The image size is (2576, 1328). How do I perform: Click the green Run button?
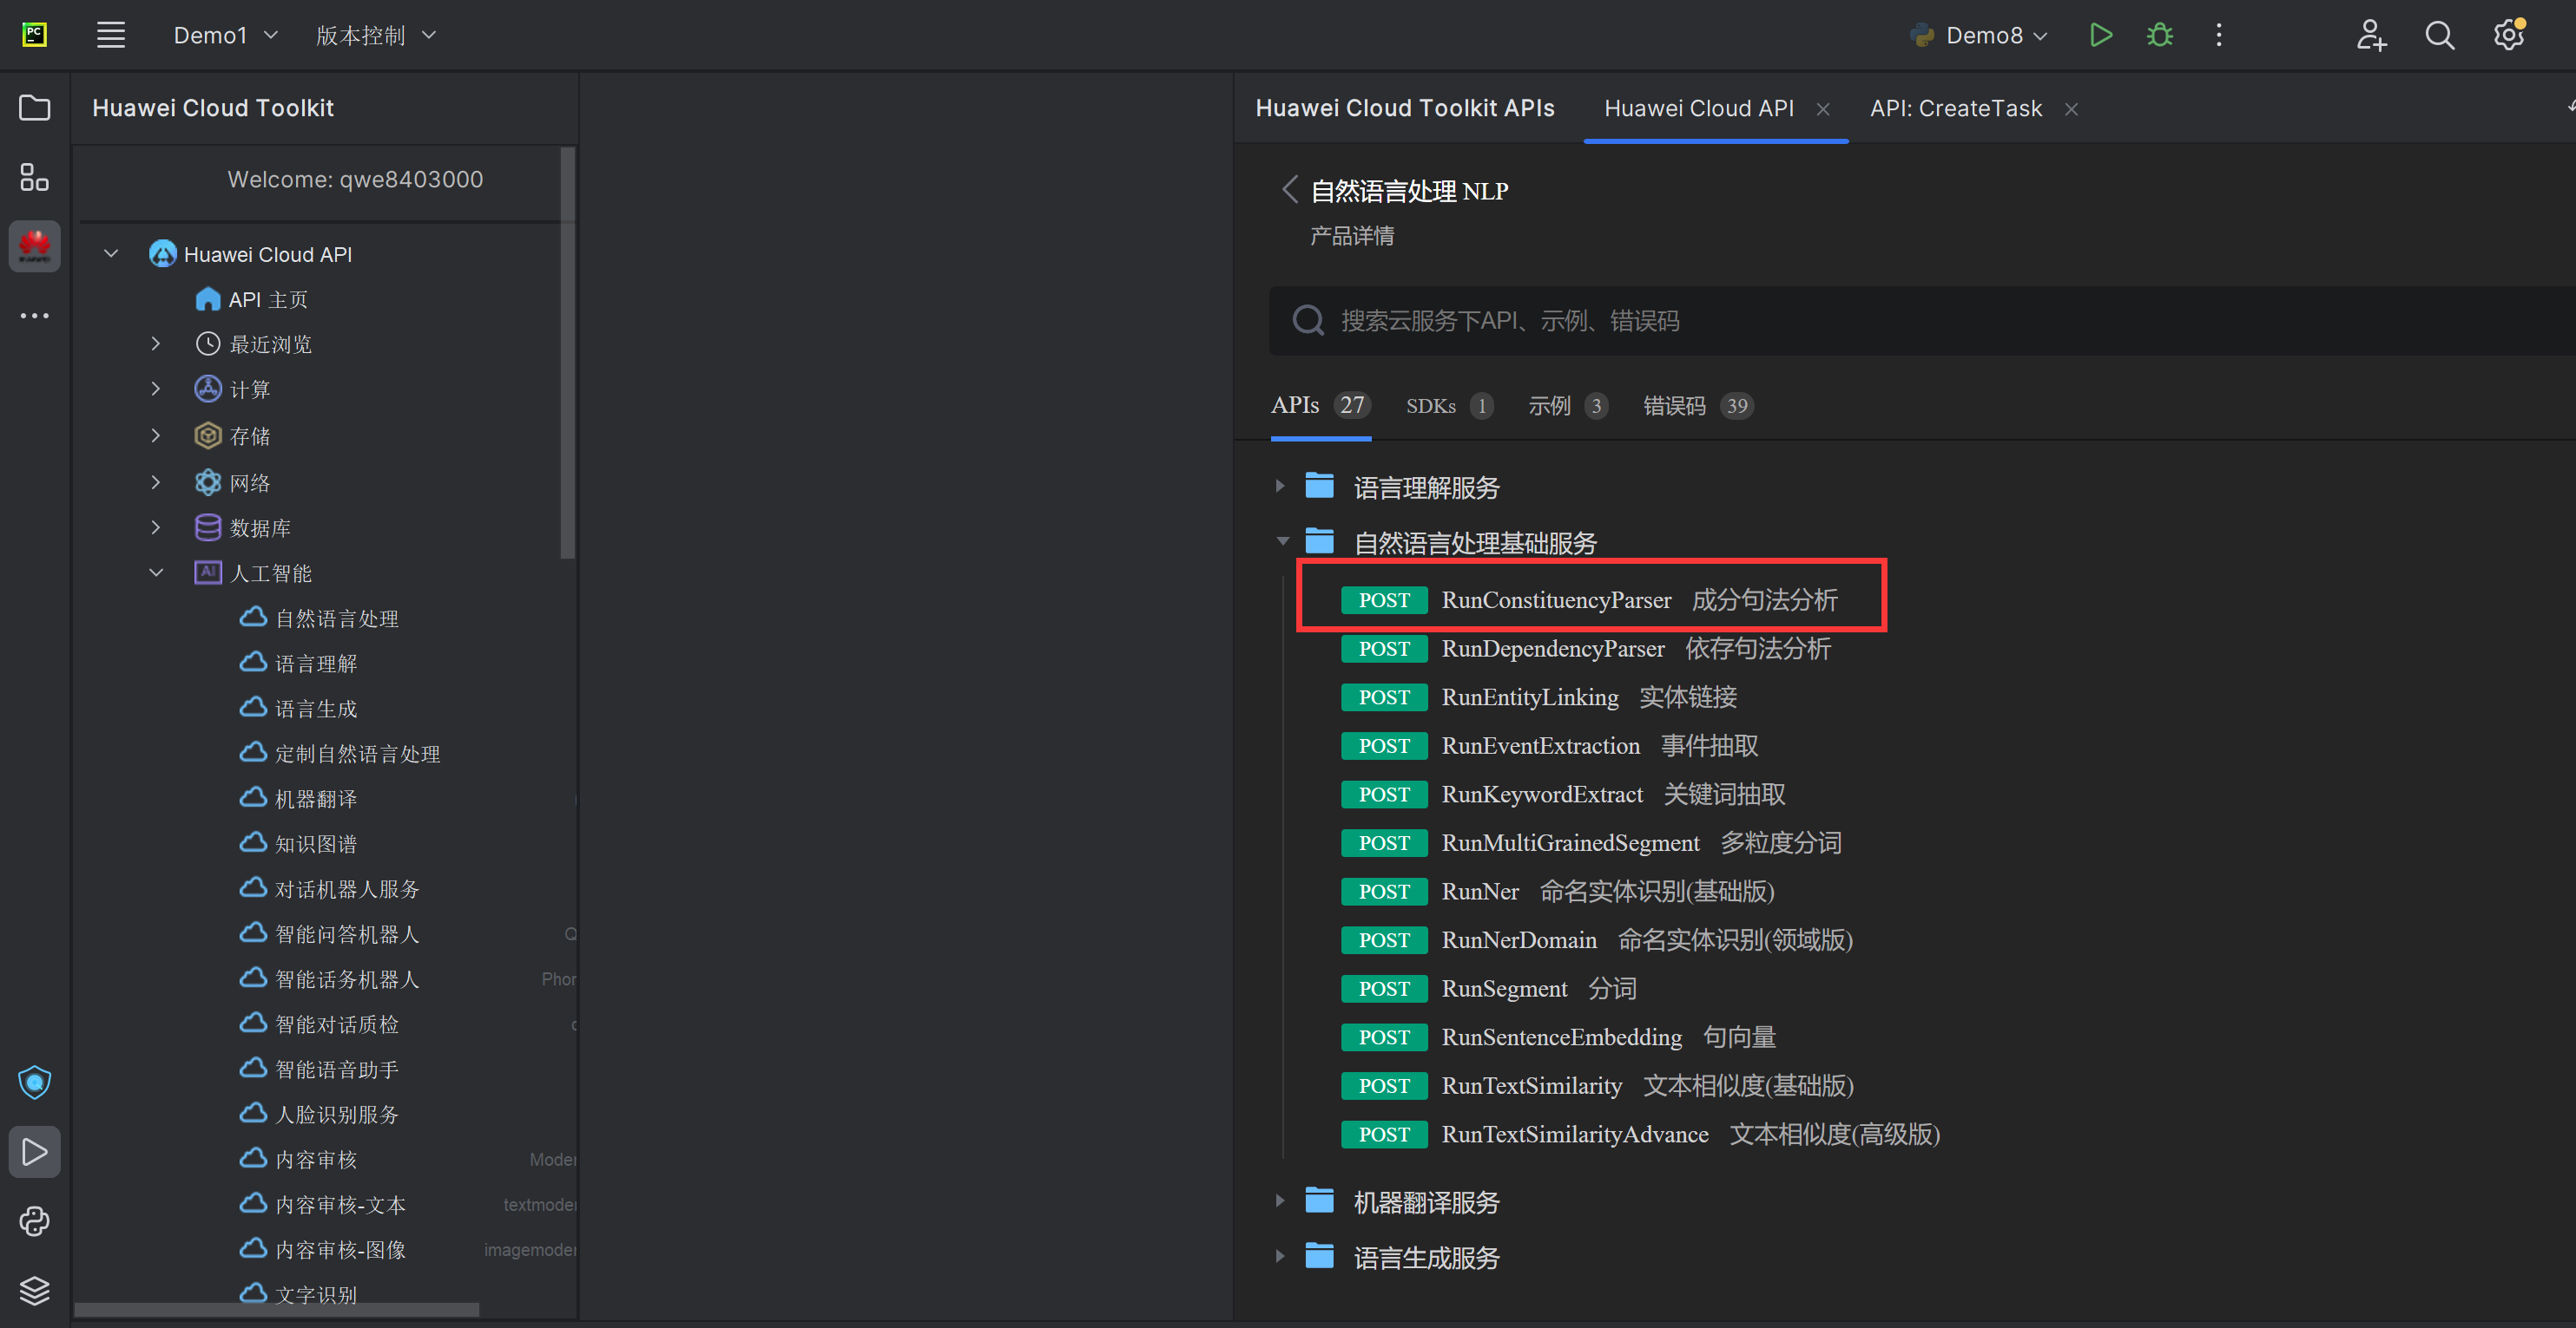2100,36
